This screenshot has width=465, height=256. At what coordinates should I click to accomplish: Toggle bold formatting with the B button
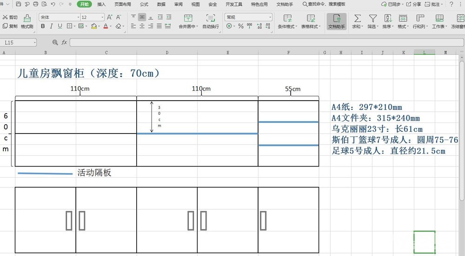pos(43,26)
